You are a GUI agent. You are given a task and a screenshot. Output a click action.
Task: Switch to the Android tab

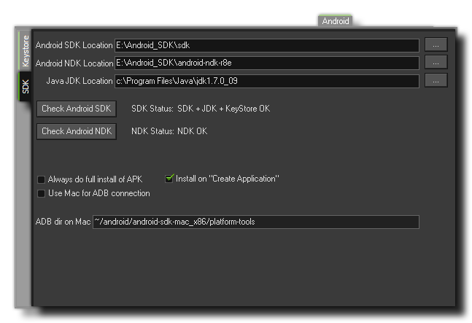coord(335,20)
